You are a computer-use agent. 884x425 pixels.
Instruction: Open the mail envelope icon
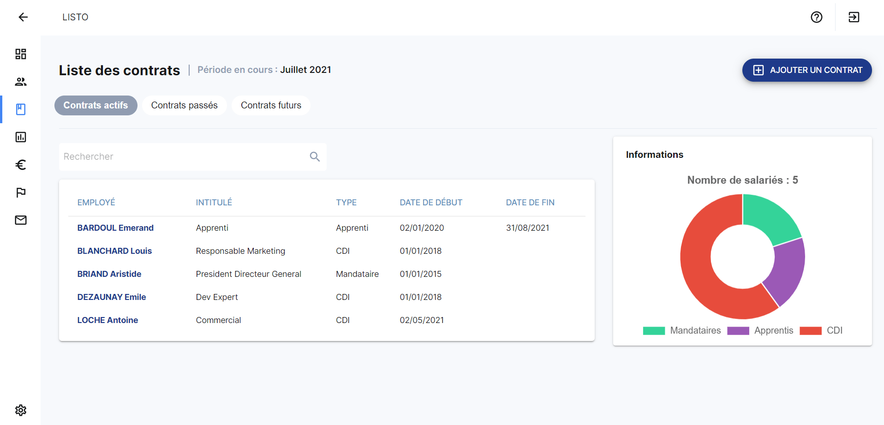click(x=21, y=220)
